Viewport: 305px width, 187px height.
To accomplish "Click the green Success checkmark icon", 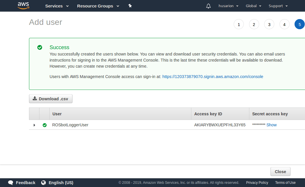I will click(40, 47).
